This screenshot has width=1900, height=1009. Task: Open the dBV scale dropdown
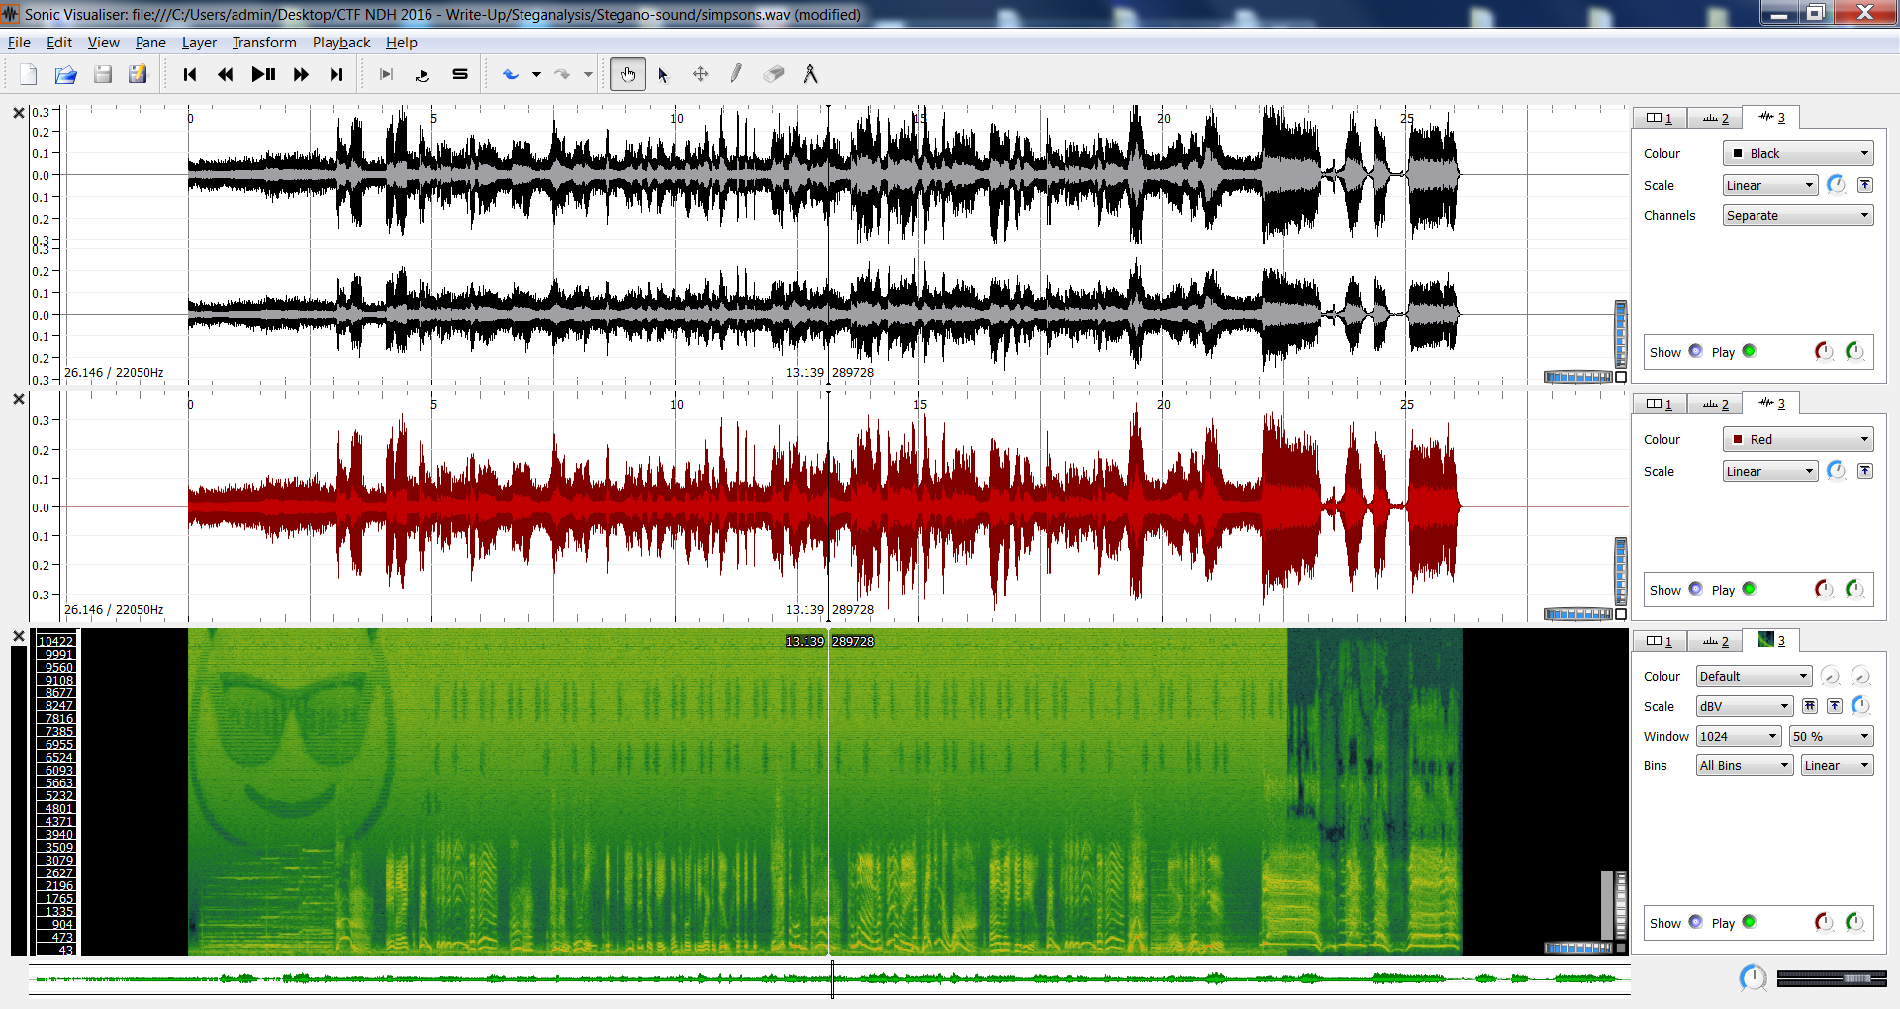[x=1745, y=706]
